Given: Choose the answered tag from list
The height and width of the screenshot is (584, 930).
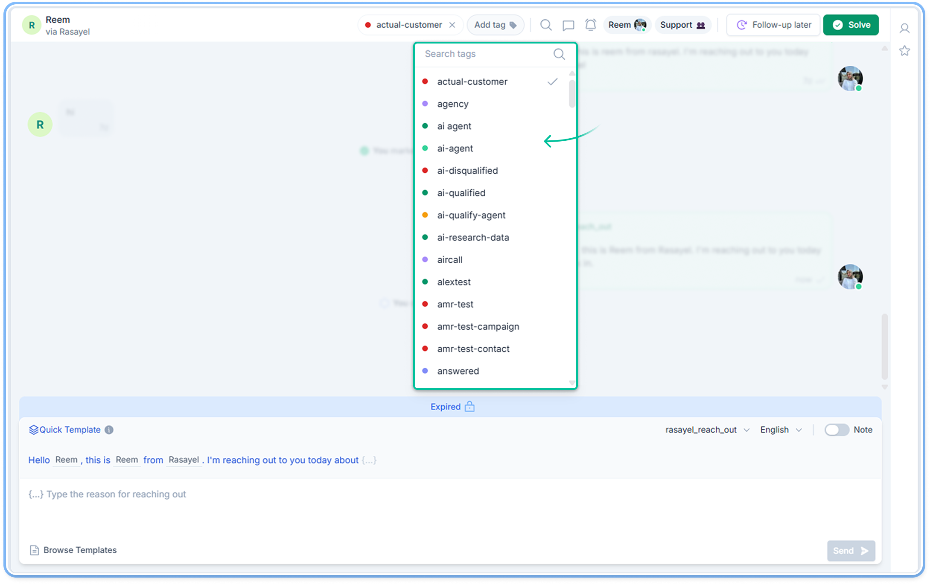Looking at the screenshot, I should (x=458, y=371).
